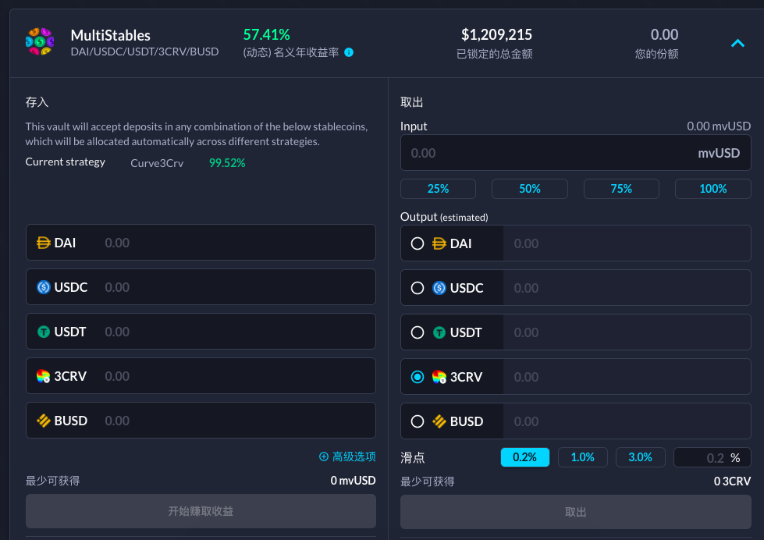Viewport: 764px width, 540px height.
Task: Choose 0.2% slippage
Action: coord(525,457)
